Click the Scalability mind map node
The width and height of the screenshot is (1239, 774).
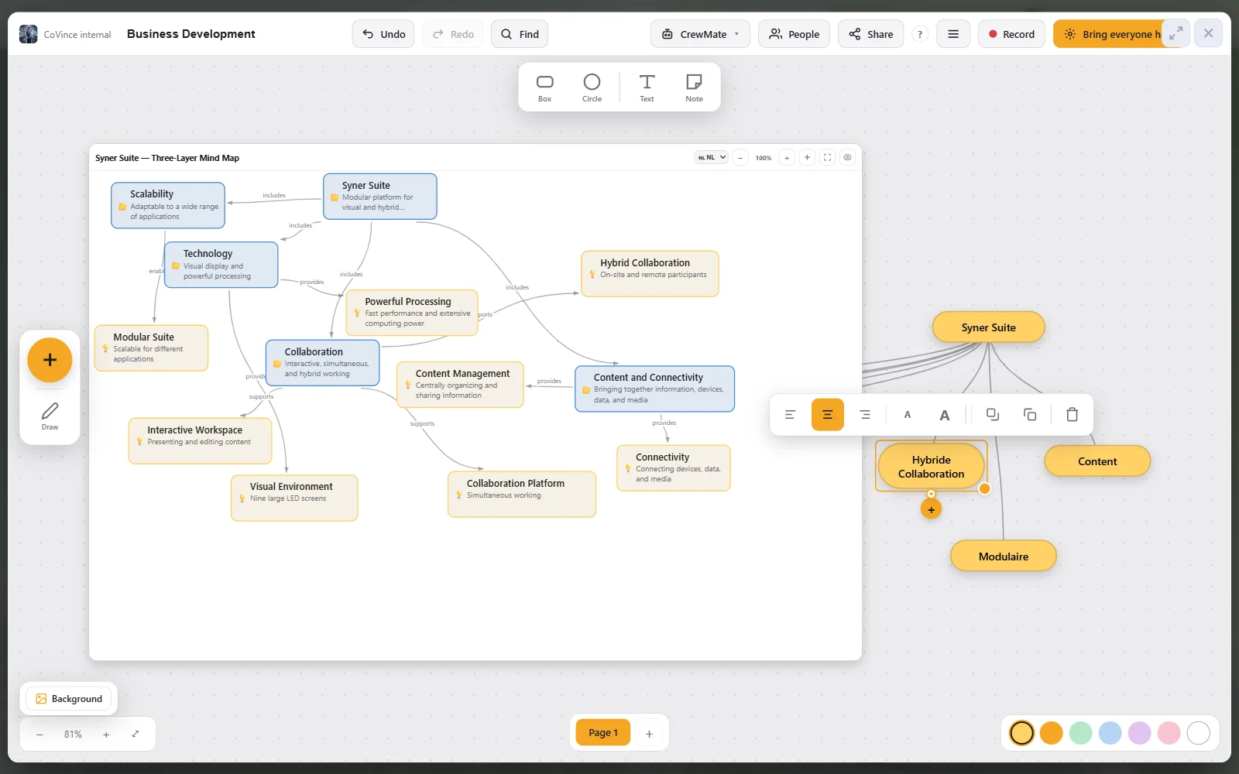pyautogui.click(x=168, y=205)
